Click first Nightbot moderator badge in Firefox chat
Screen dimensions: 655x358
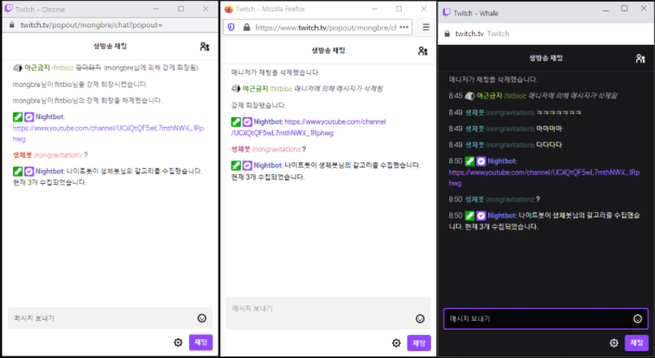(236, 122)
